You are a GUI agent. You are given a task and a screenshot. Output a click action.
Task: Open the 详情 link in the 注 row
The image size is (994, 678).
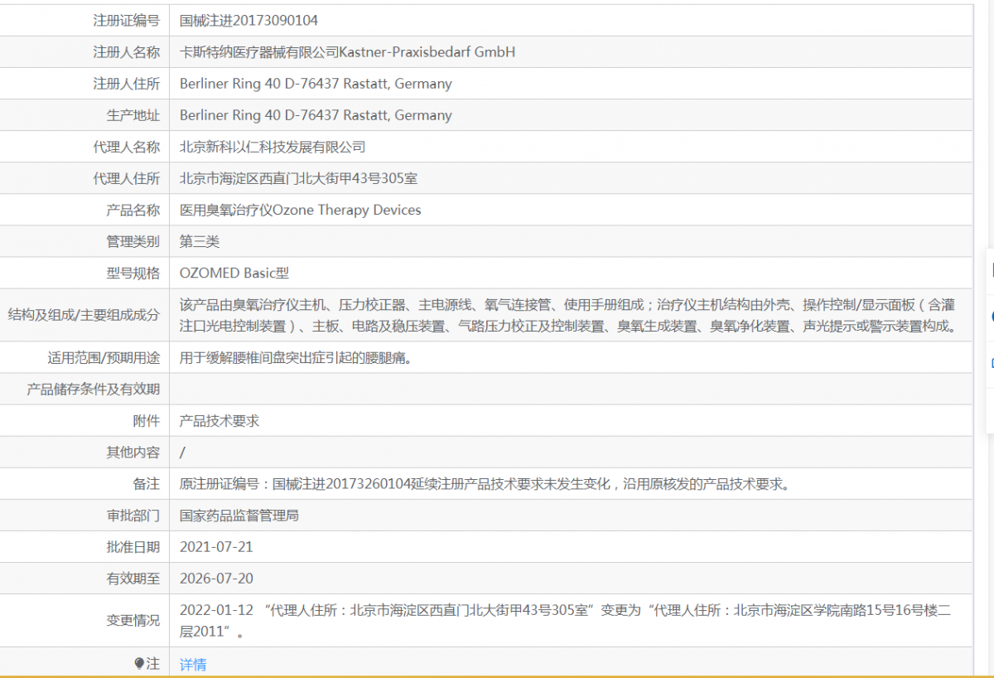click(193, 664)
